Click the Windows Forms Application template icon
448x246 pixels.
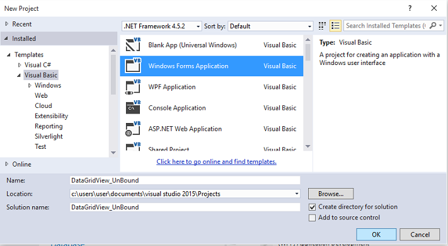pos(133,66)
